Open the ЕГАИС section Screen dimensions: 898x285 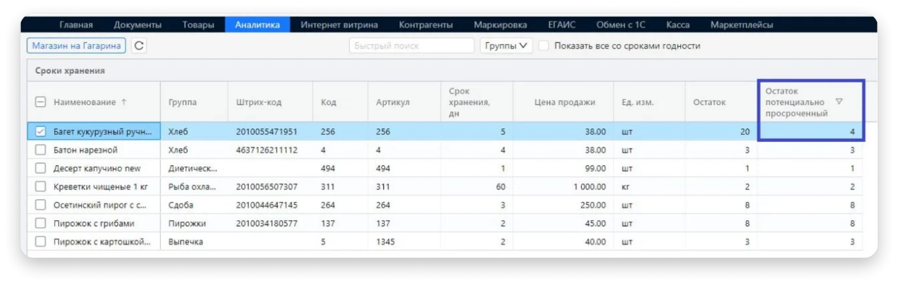pos(562,25)
